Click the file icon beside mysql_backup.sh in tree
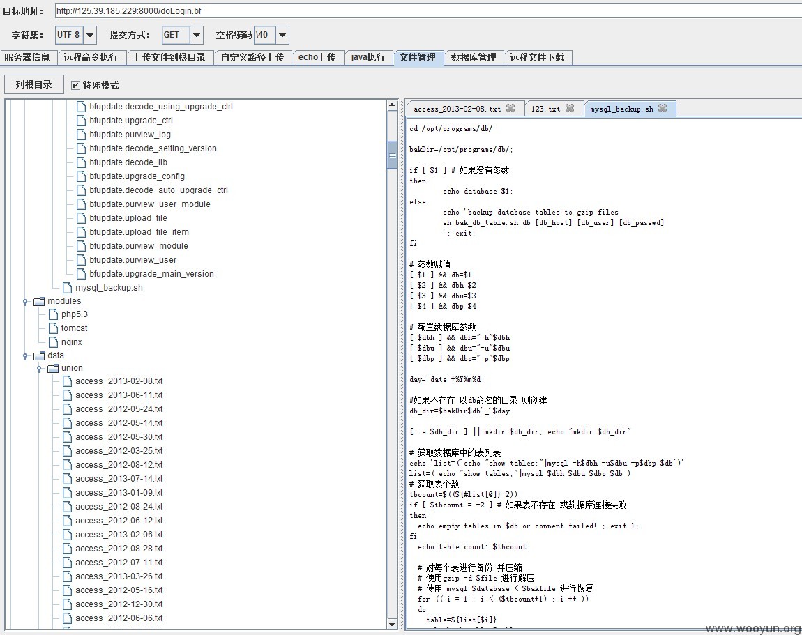This screenshot has height=635, width=802. 67,288
